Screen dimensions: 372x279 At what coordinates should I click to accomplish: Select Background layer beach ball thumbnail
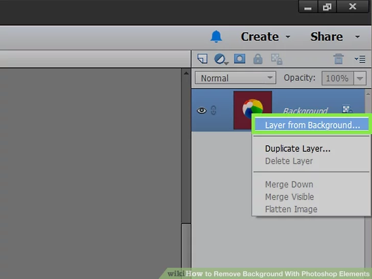click(252, 110)
